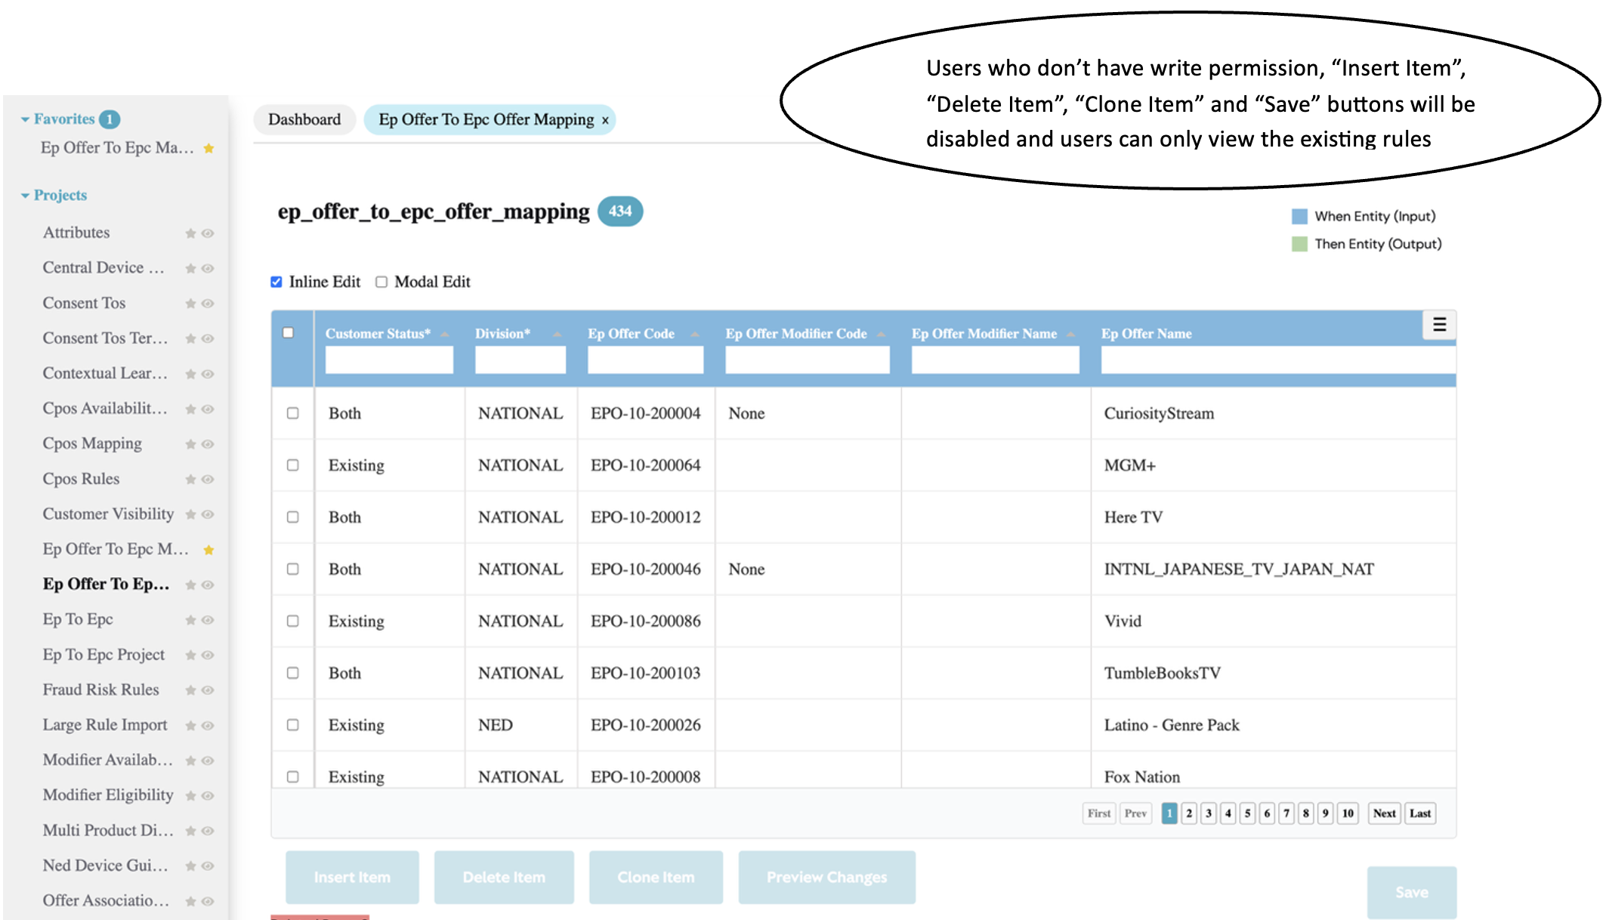
Task: Click the gold star on the Favorites entry
Action: pyautogui.click(x=209, y=148)
